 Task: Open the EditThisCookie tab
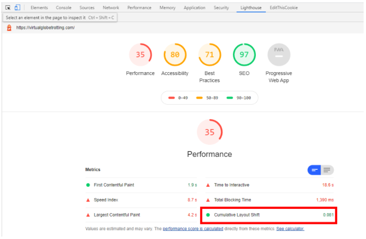click(284, 8)
